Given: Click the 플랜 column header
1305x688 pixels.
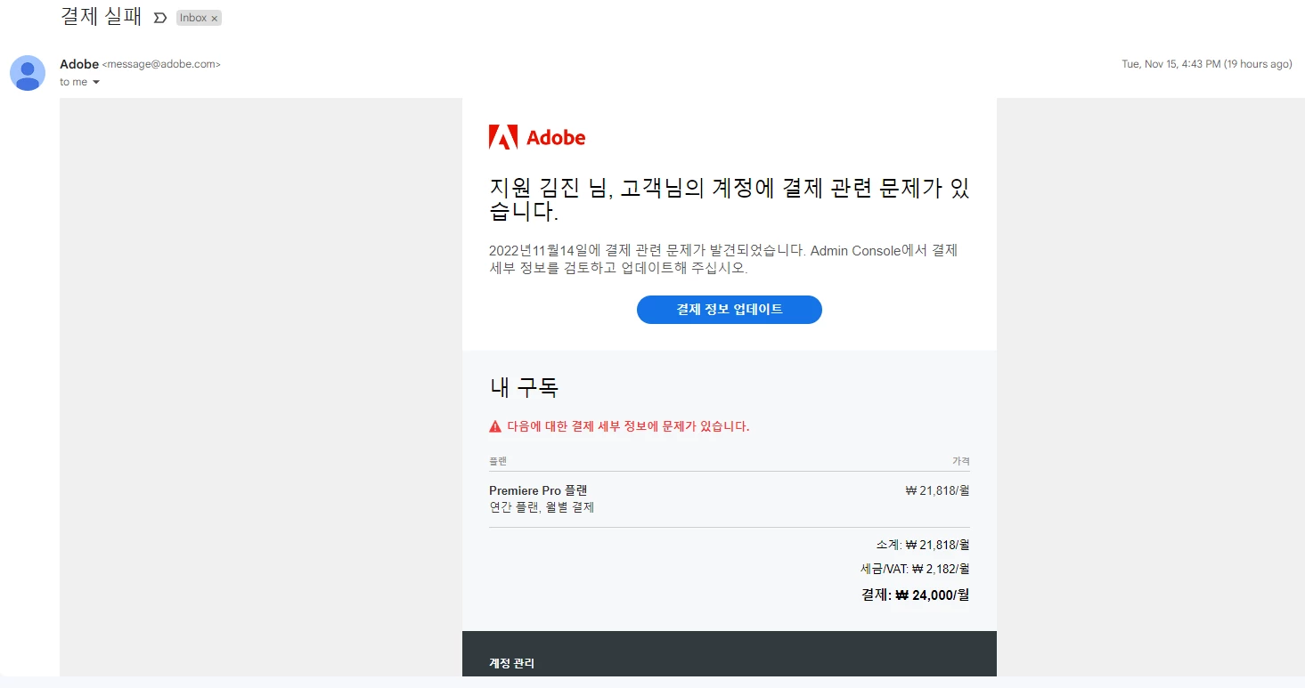Looking at the screenshot, I should (x=498, y=461).
